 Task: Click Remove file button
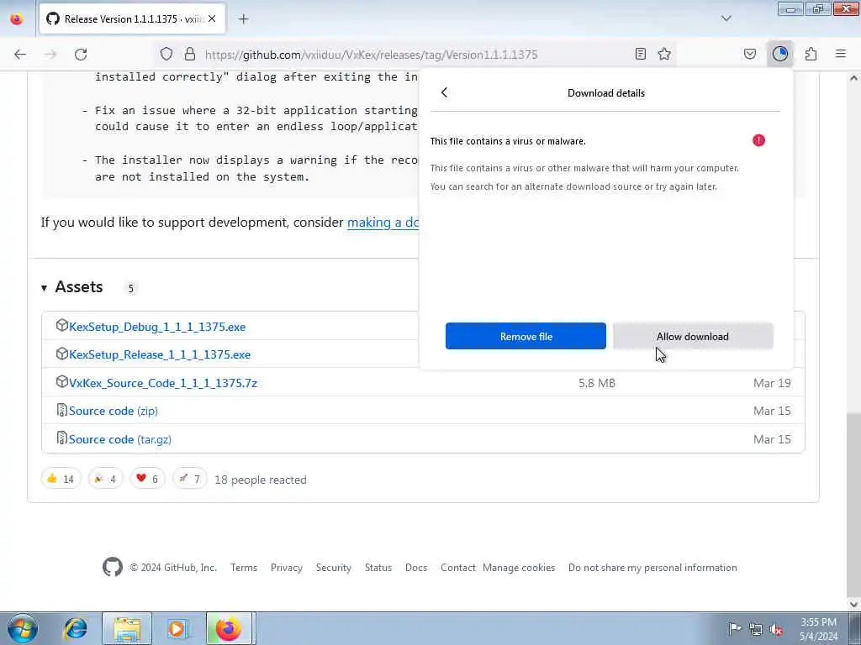click(x=526, y=336)
